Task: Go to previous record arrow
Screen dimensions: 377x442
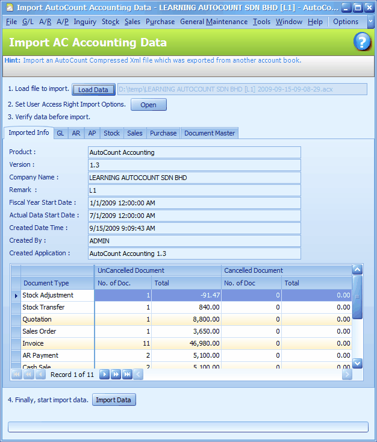Action: click(x=40, y=375)
